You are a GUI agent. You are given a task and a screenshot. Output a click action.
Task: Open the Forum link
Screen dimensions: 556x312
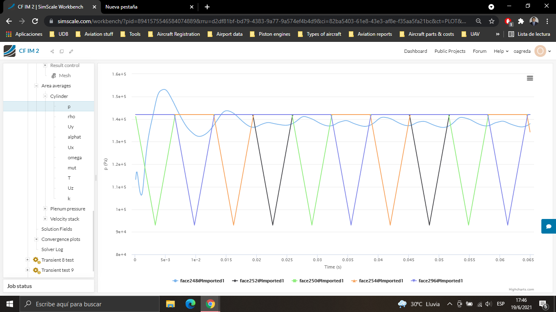pos(479,51)
